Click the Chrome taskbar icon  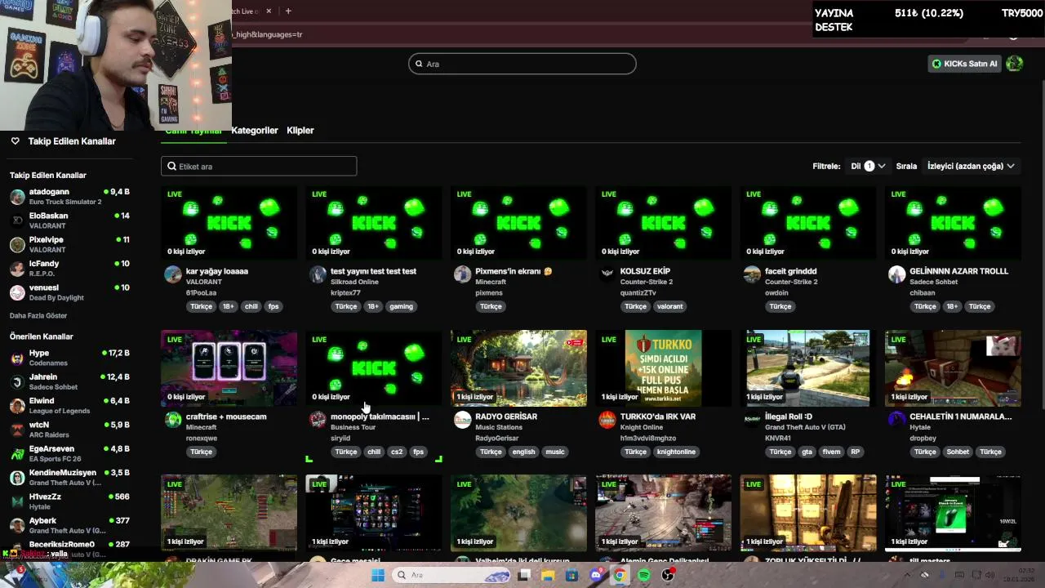click(x=620, y=575)
